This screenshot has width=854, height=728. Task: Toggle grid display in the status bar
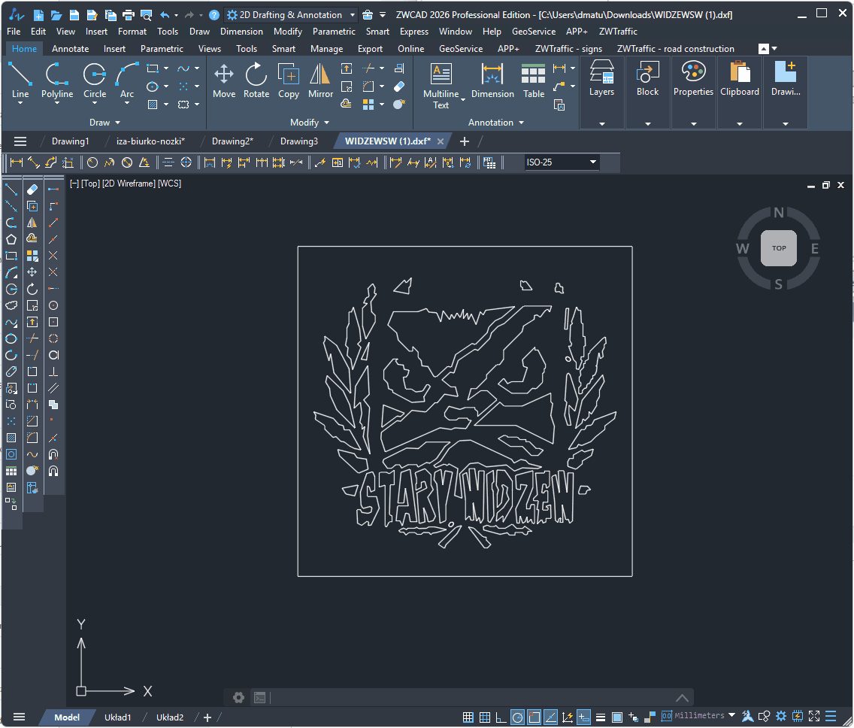click(x=484, y=716)
